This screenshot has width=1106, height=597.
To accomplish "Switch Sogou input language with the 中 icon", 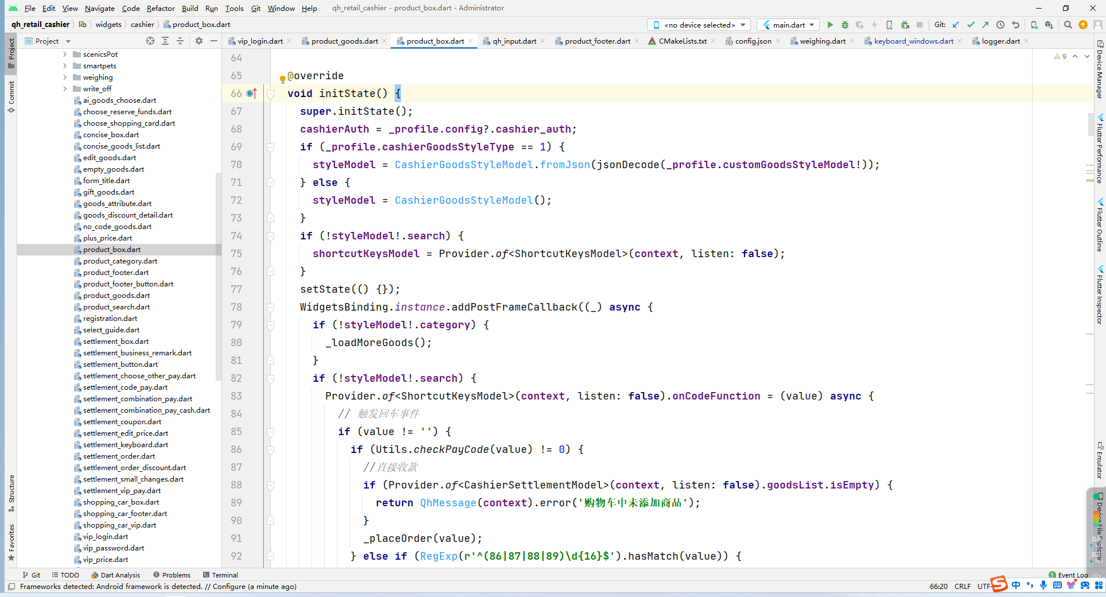I will pos(1015,586).
